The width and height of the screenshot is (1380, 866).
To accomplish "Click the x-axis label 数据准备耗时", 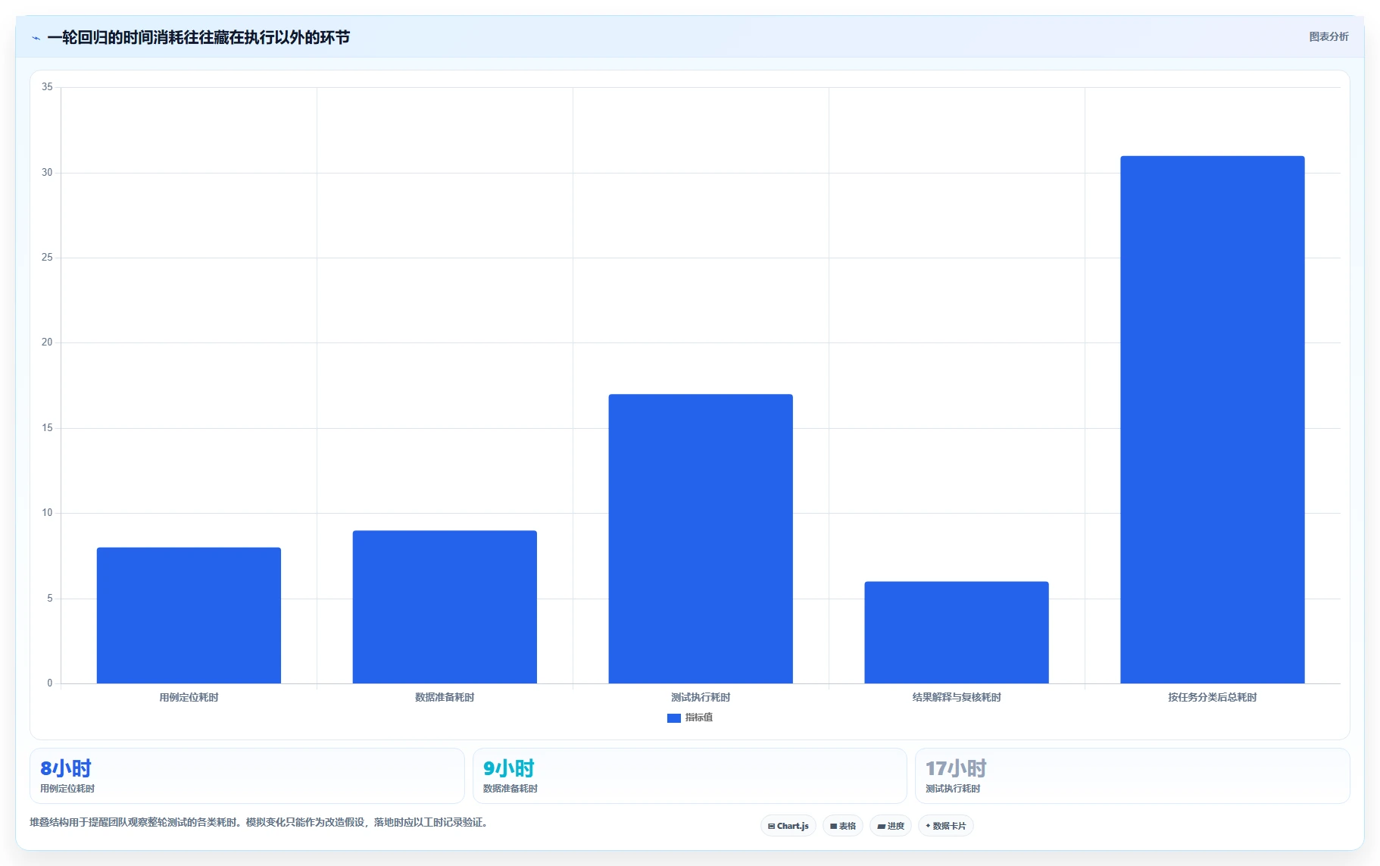I will coord(445,697).
